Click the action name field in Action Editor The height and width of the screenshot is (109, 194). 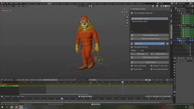(82, 80)
